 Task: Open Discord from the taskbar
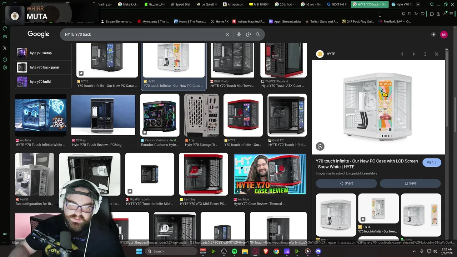tap(318, 251)
